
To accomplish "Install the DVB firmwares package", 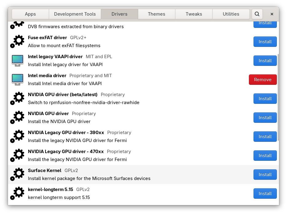I will coord(265,24).
